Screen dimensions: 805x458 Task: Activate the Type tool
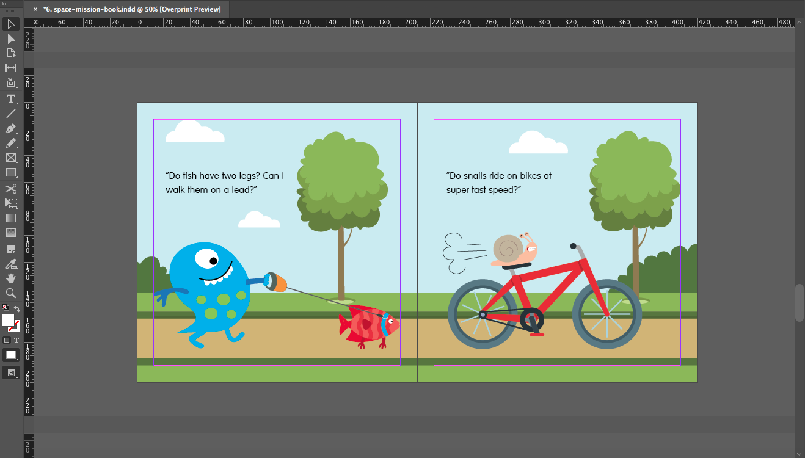click(11, 99)
